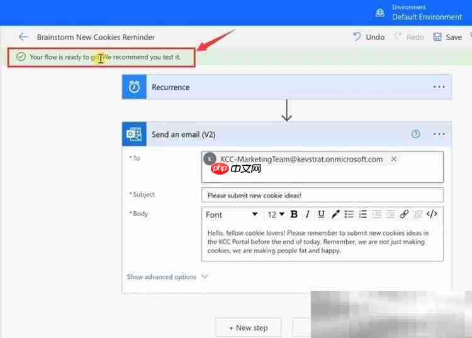Remove the KCC-MarketingTeam recipient with the X
Image resolution: width=472 pixels, height=338 pixels.
coord(393,159)
